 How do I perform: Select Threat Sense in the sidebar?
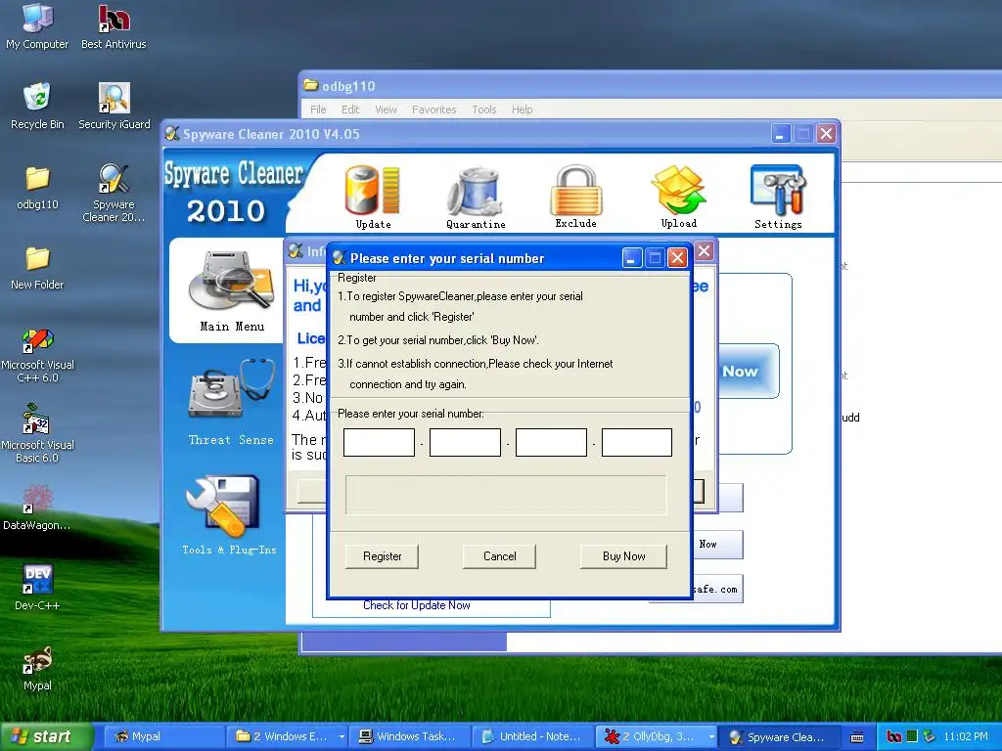(231, 402)
